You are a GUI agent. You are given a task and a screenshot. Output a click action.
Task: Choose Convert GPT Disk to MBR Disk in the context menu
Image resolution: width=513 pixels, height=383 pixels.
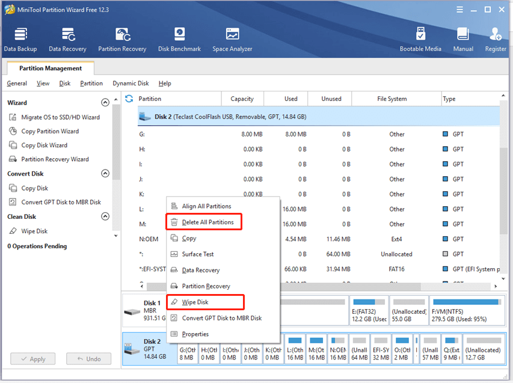coord(223,318)
